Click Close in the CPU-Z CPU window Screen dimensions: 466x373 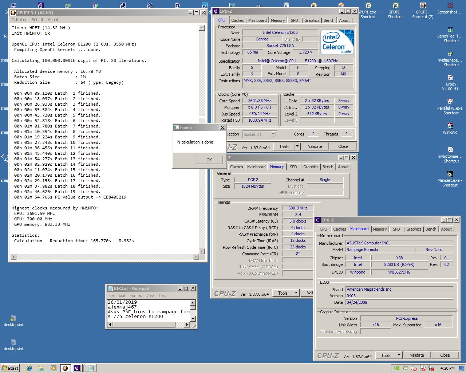pyautogui.click(x=343, y=146)
